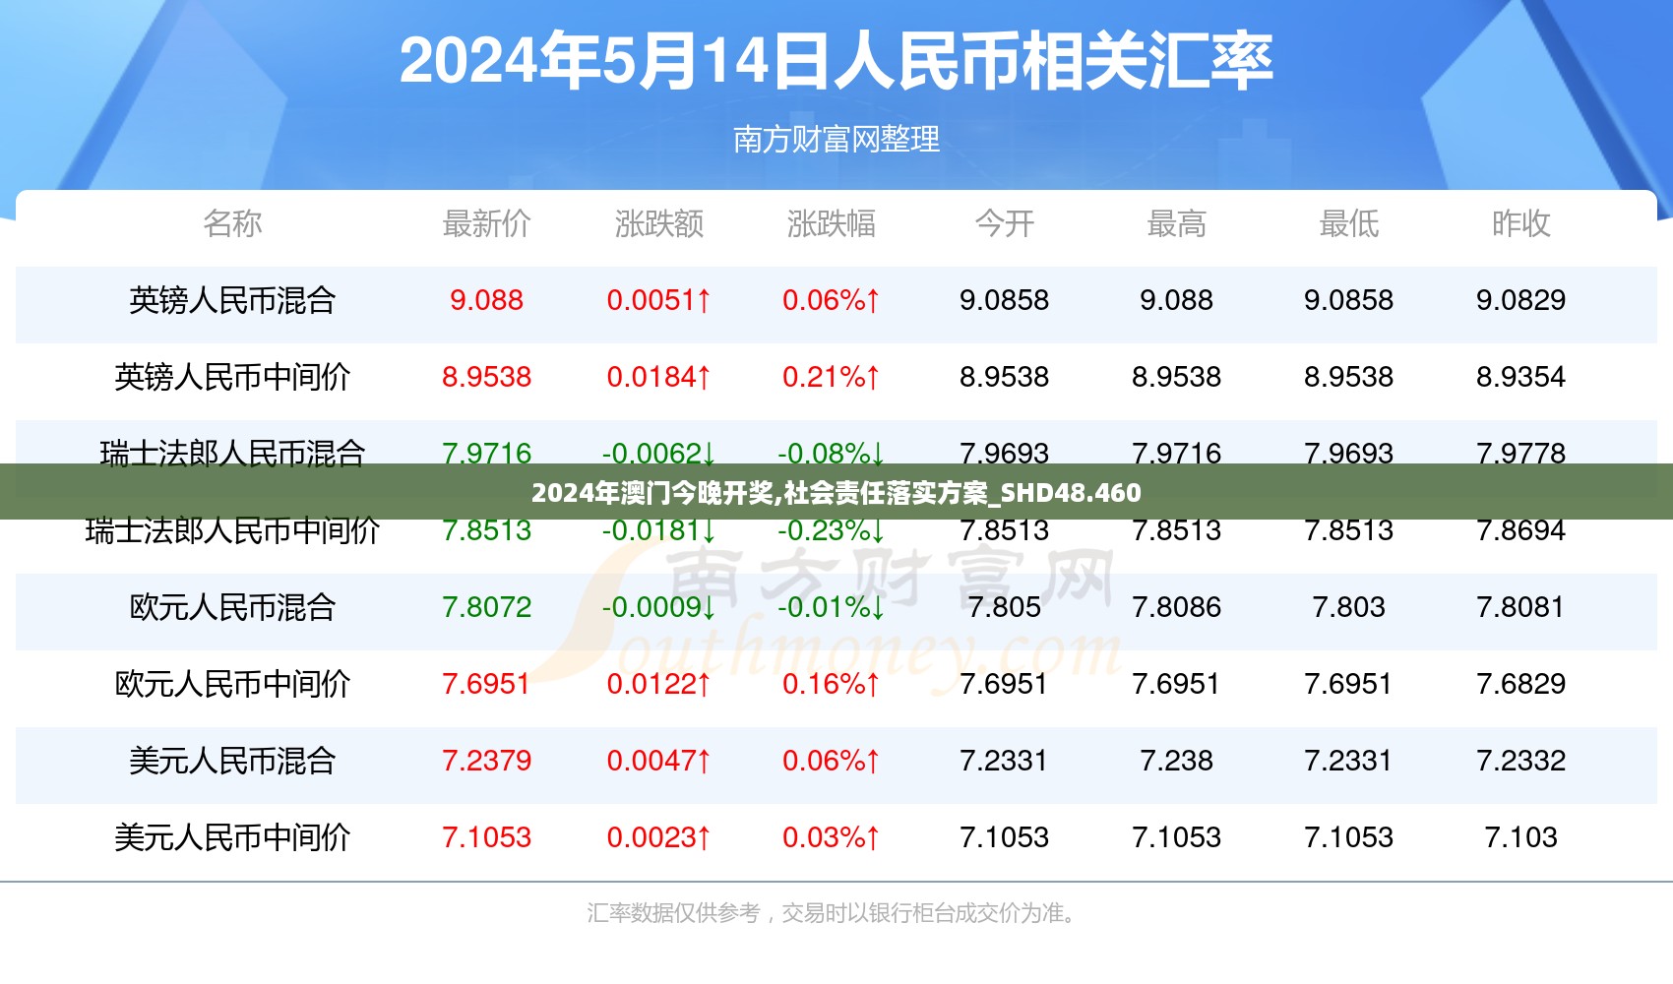Click the previous close "8.9354"
The width and height of the screenshot is (1673, 984).
point(1520,377)
